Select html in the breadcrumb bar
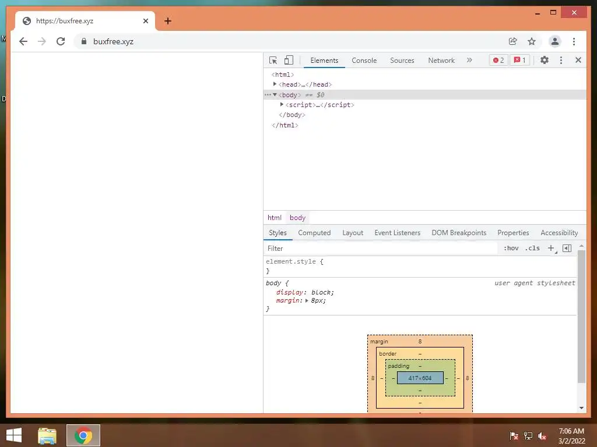 (275, 218)
